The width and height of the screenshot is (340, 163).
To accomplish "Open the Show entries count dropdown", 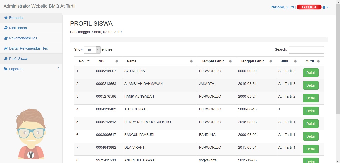I will [x=92, y=50].
